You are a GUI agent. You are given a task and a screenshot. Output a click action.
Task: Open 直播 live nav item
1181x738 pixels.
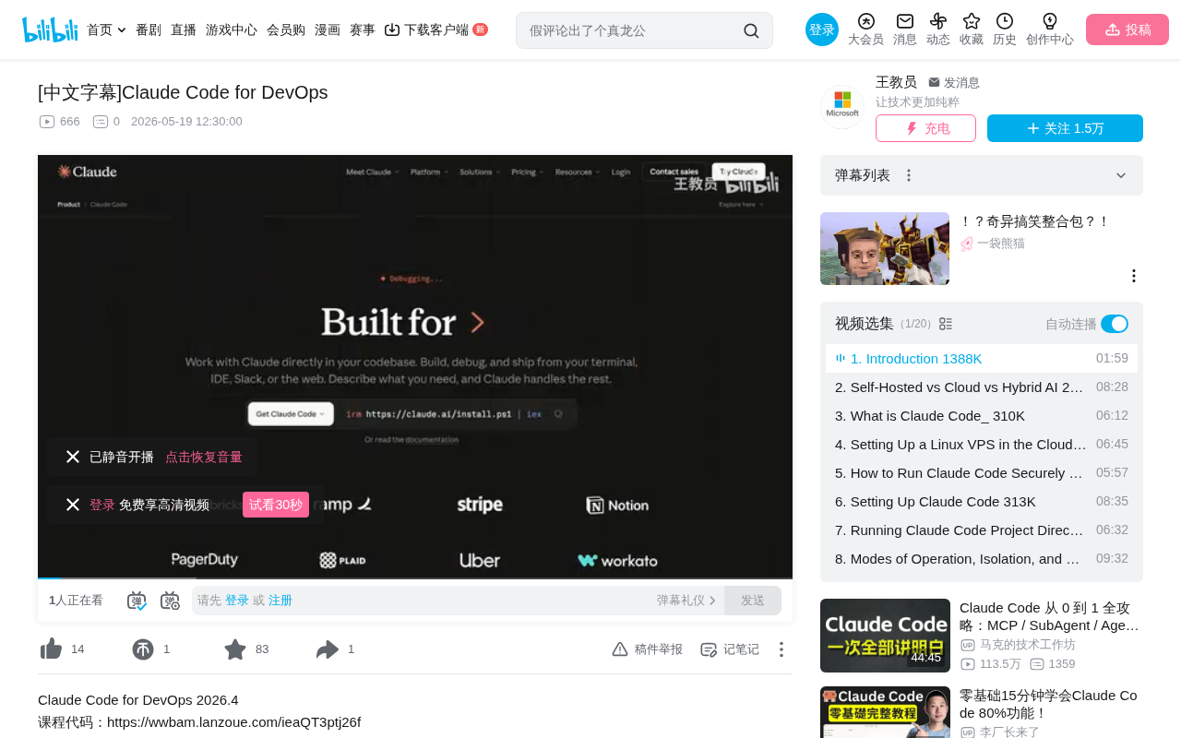tap(184, 30)
